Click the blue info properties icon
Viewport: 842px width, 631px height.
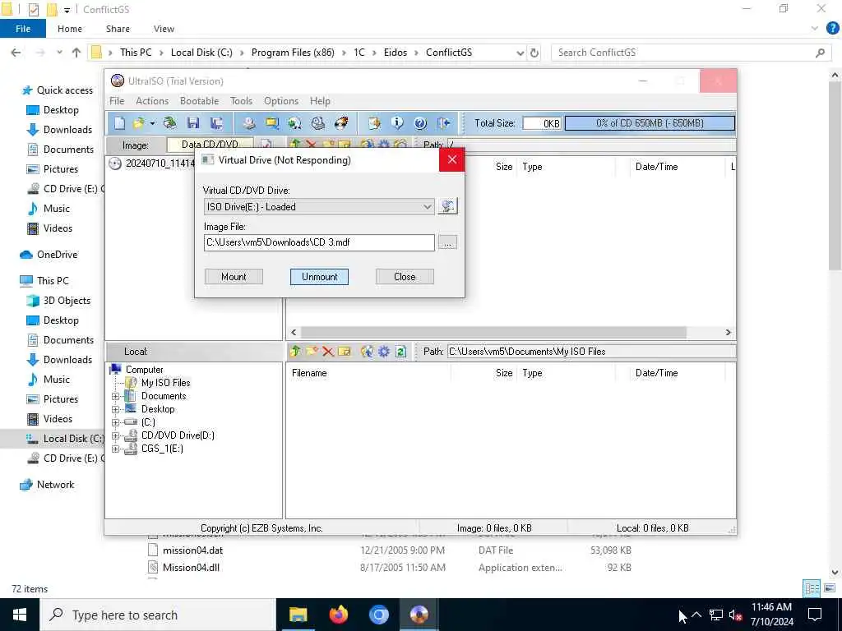[x=397, y=123]
